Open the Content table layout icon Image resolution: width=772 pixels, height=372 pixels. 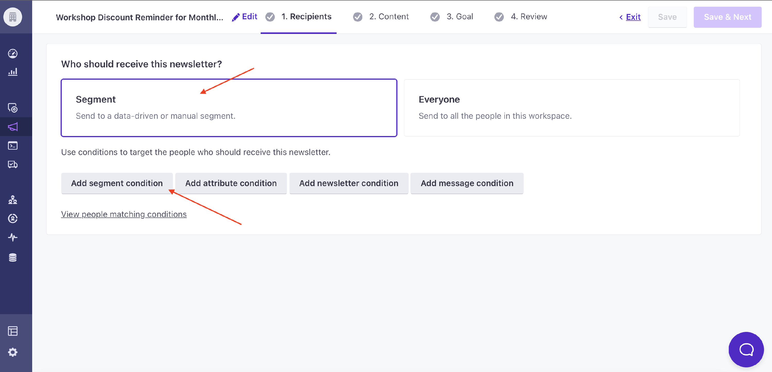pos(13,331)
